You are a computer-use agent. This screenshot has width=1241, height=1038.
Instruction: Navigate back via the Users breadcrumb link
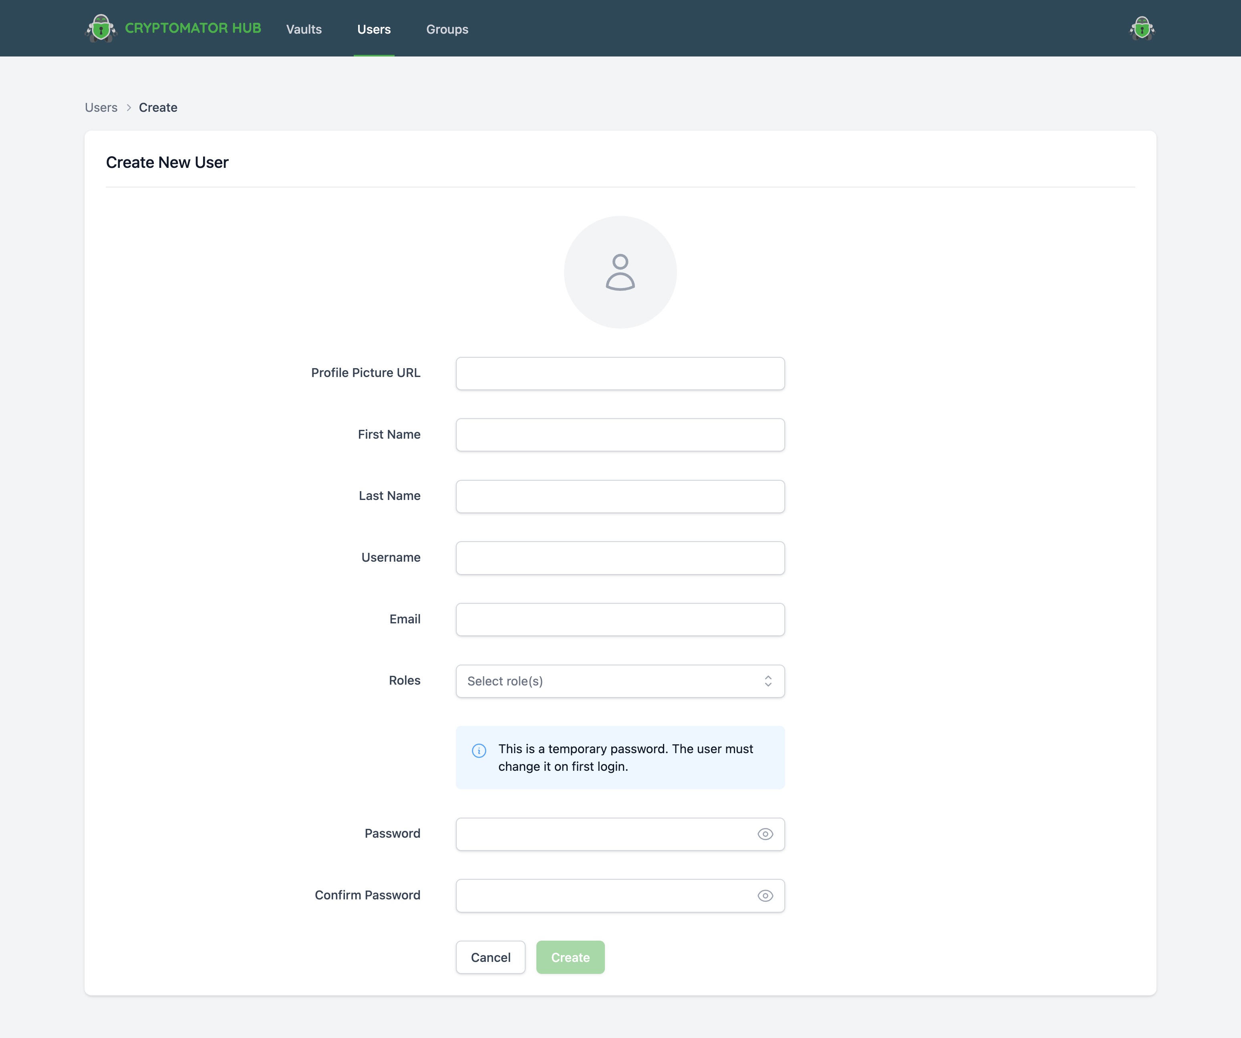(x=101, y=107)
